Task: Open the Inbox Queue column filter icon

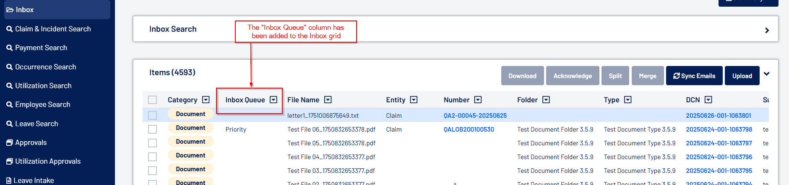Action: (x=273, y=100)
